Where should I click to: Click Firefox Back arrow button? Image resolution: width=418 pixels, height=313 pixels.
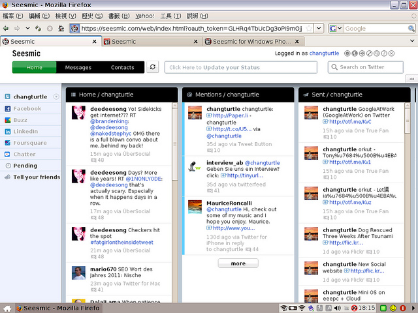tap(6, 28)
